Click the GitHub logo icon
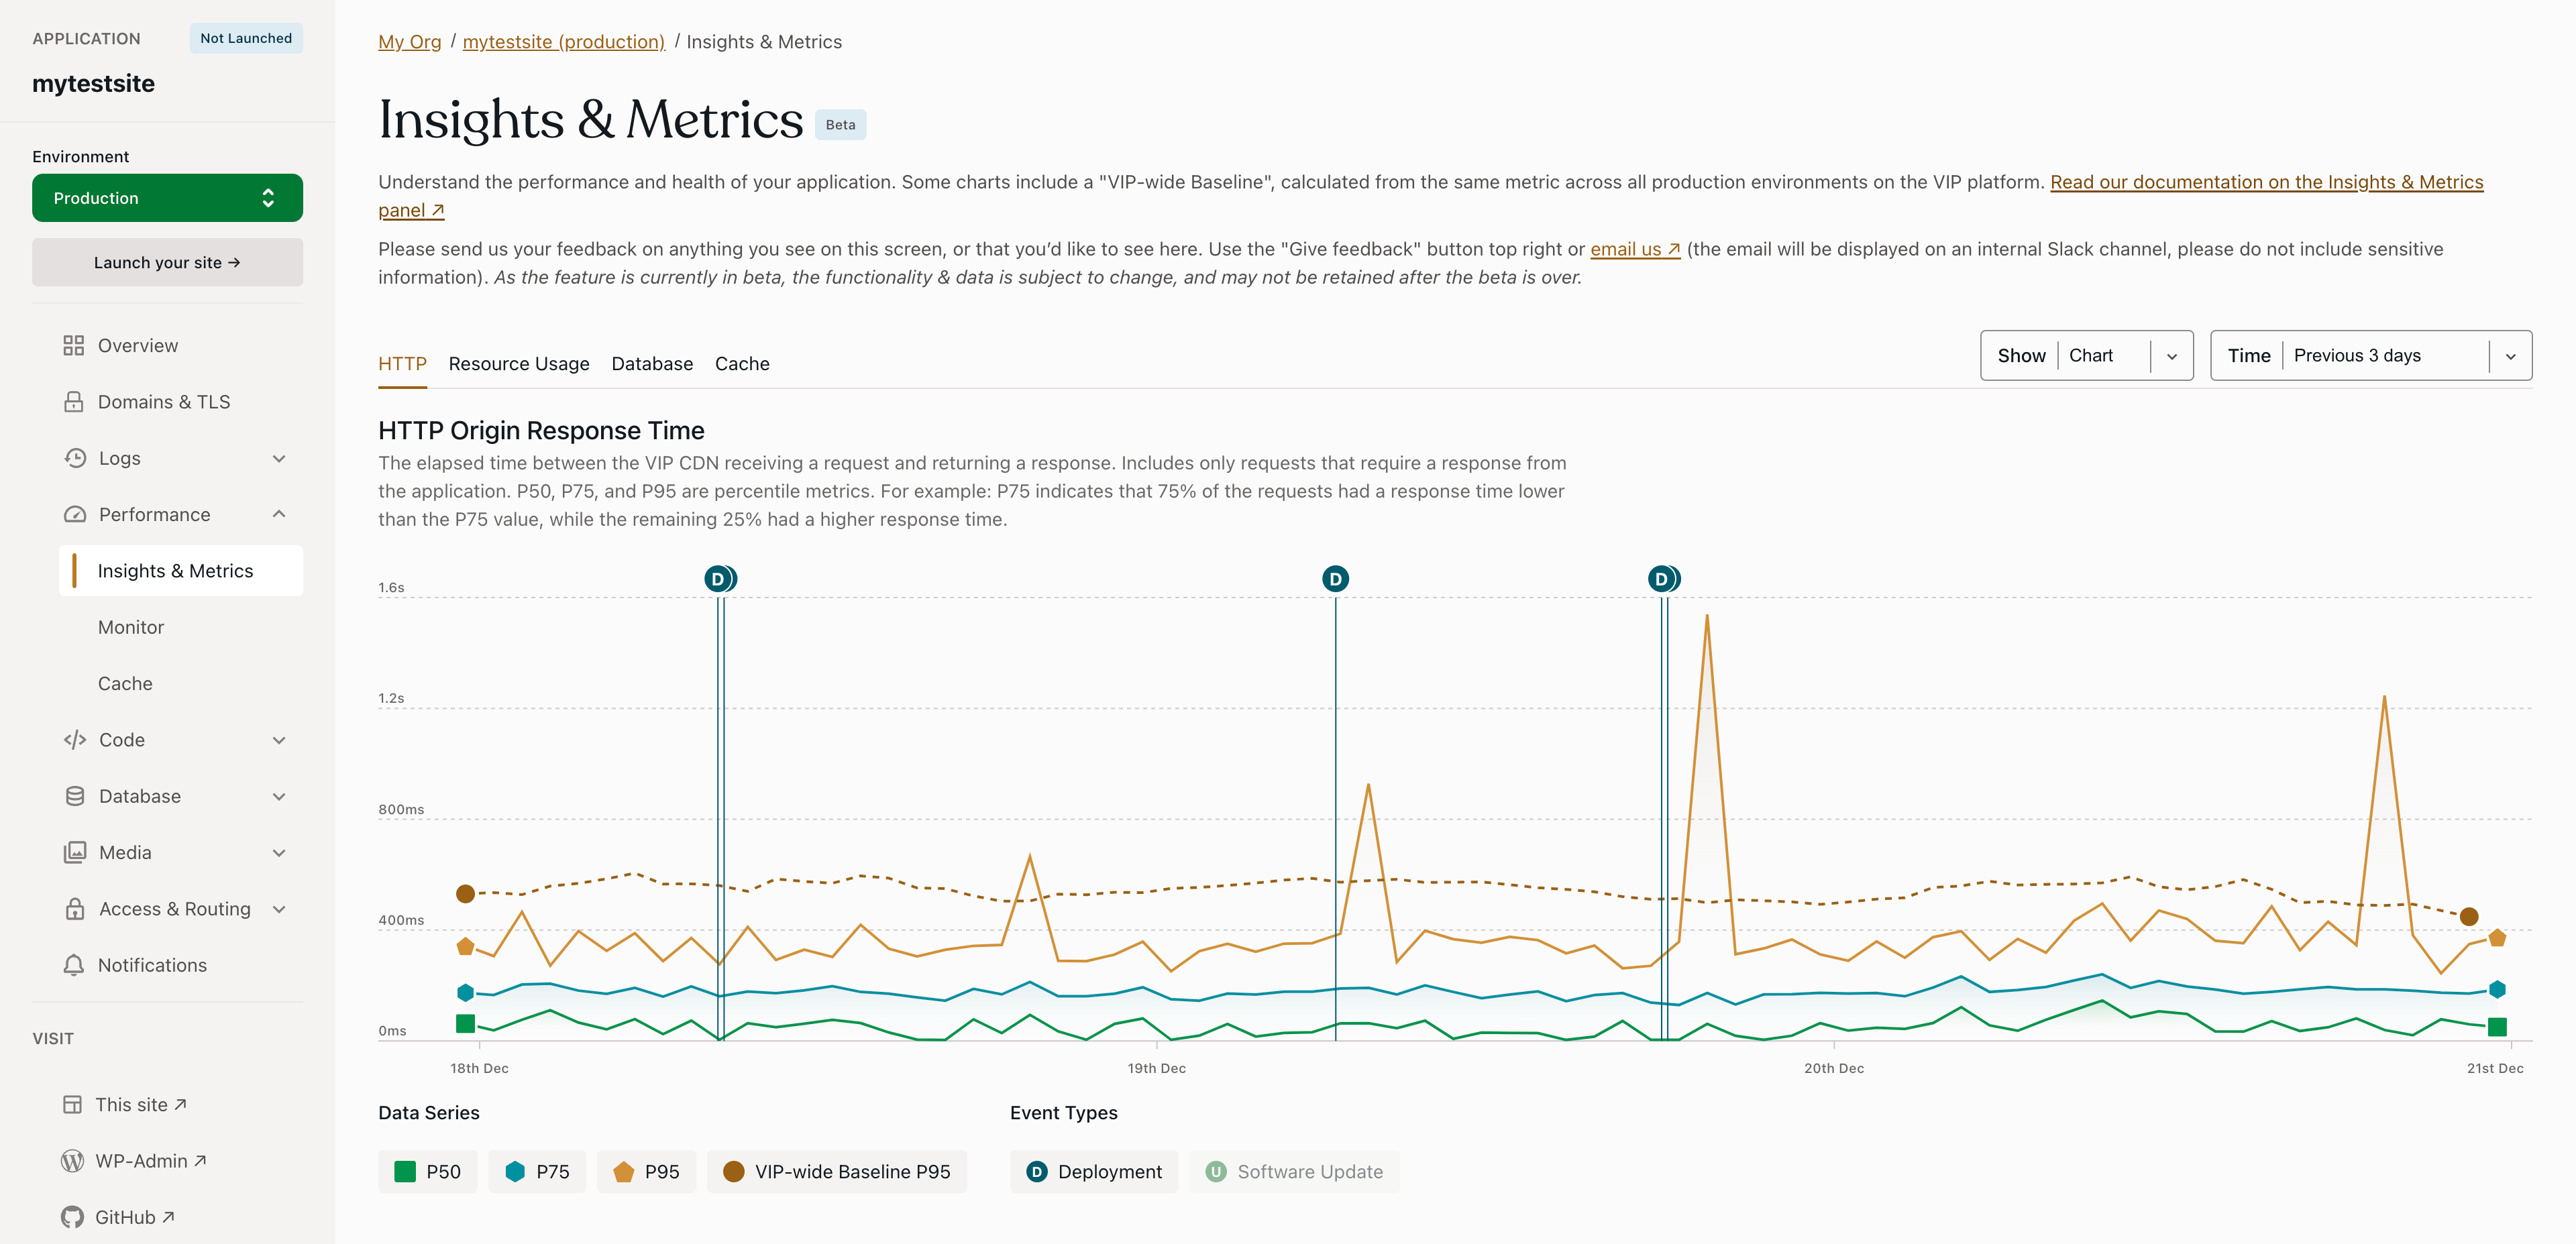The width and height of the screenshot is (2576, 1244). (72, 1217)
